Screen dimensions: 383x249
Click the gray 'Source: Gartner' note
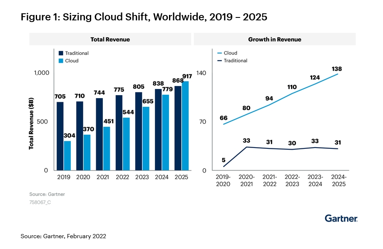pos(47,195)
